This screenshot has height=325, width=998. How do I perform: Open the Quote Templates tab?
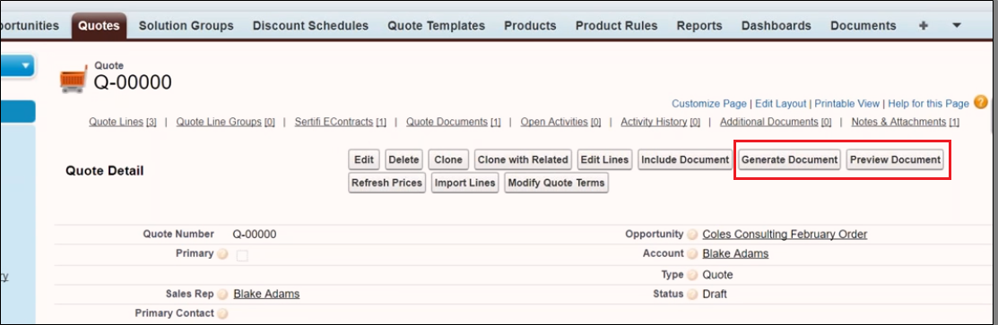436,25
